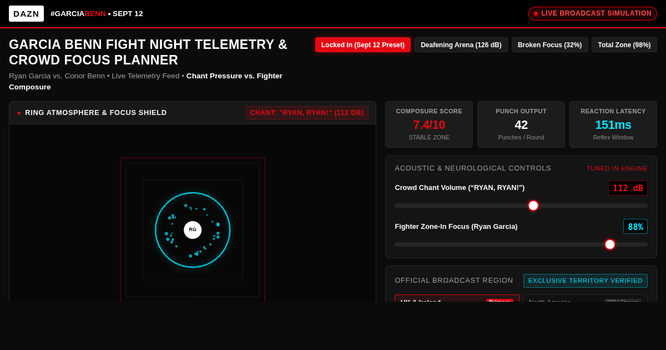666x350 pixels.
Task: Click the Punches / Round label
Action: (521, 137)
